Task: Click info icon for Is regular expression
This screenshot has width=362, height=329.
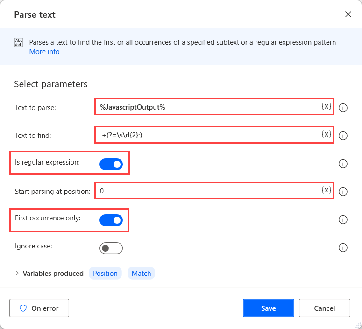Action: (343, 164)
